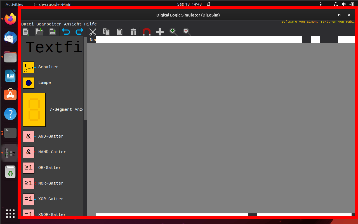Click the 'XNOR-Gatter' label
Image resolution: width=358 pixels, height=224 pixels.
pos(52,214)
